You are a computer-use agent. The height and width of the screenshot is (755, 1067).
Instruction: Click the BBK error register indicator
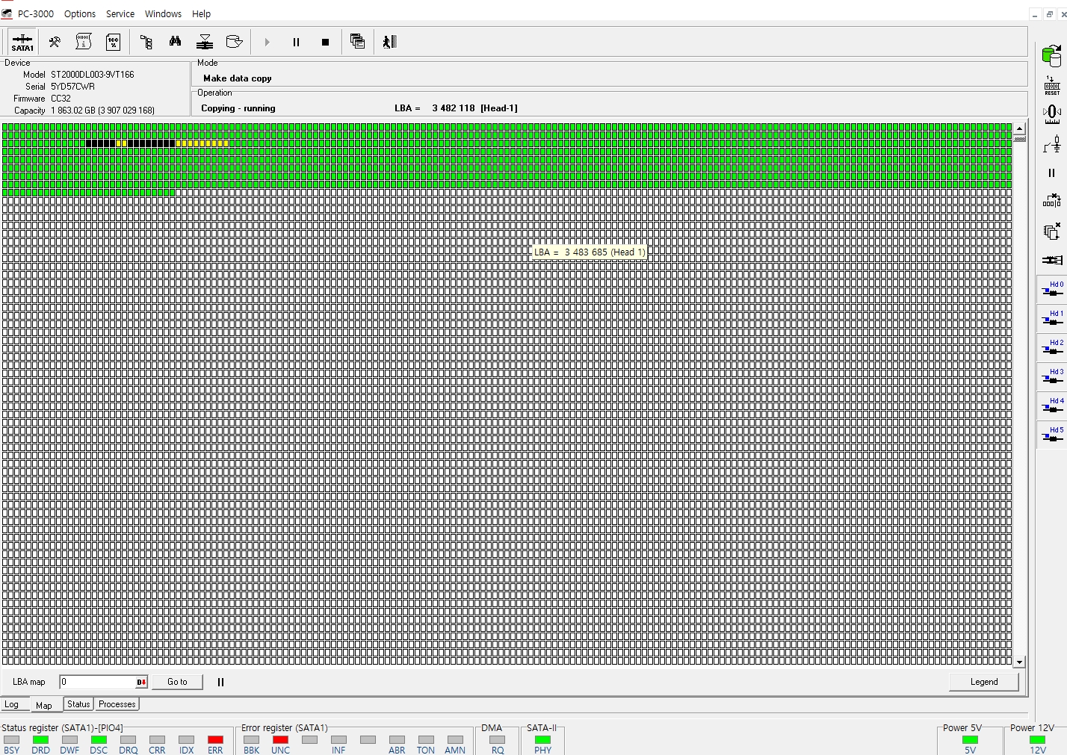coord(251,740)
